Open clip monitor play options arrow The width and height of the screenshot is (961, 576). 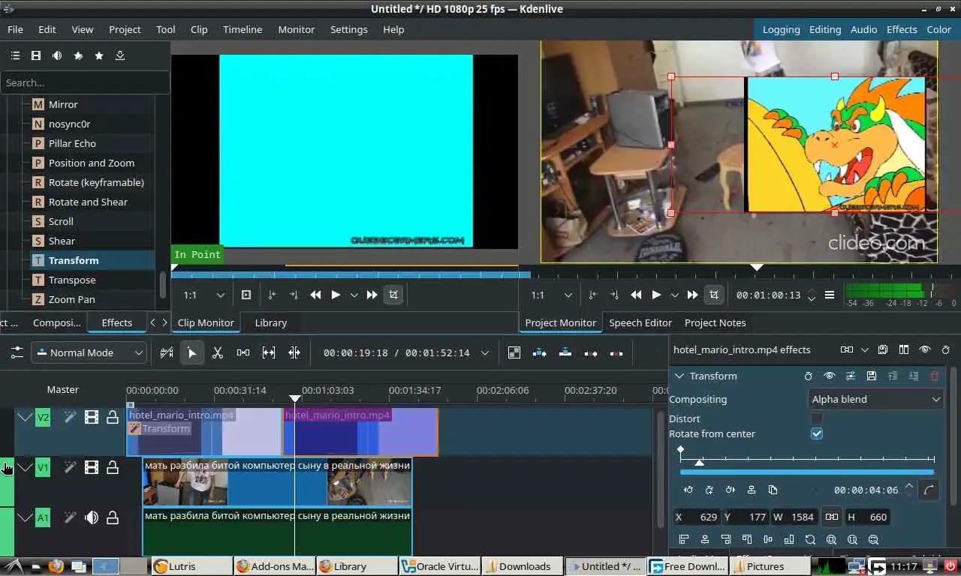pyautogui.click(x=354, y=295)
